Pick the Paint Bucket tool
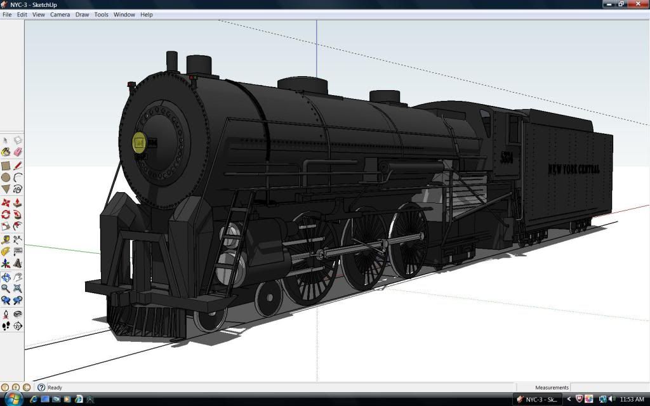The width and height of the screenshot is (650, 406). (x=5, y=152)
